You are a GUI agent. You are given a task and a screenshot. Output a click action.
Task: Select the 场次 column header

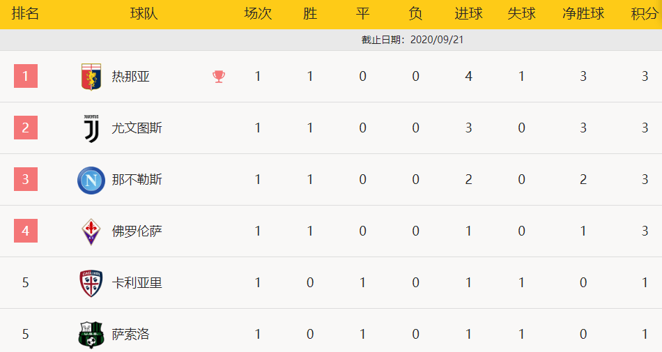tap(258, 13)
